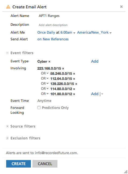Remove the Cyber event type tag
Image resolution: width=128 pixels, height=174 pixels.
point(49,62)
